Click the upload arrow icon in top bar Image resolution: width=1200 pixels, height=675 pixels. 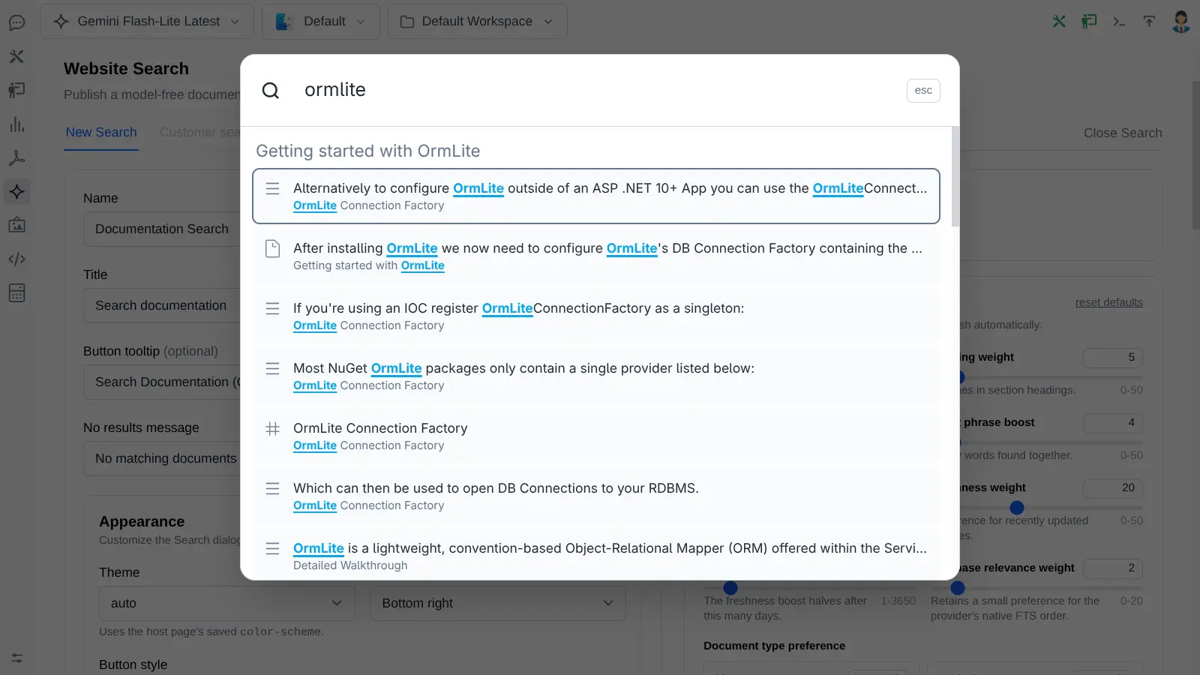[x=1149, y=21]
